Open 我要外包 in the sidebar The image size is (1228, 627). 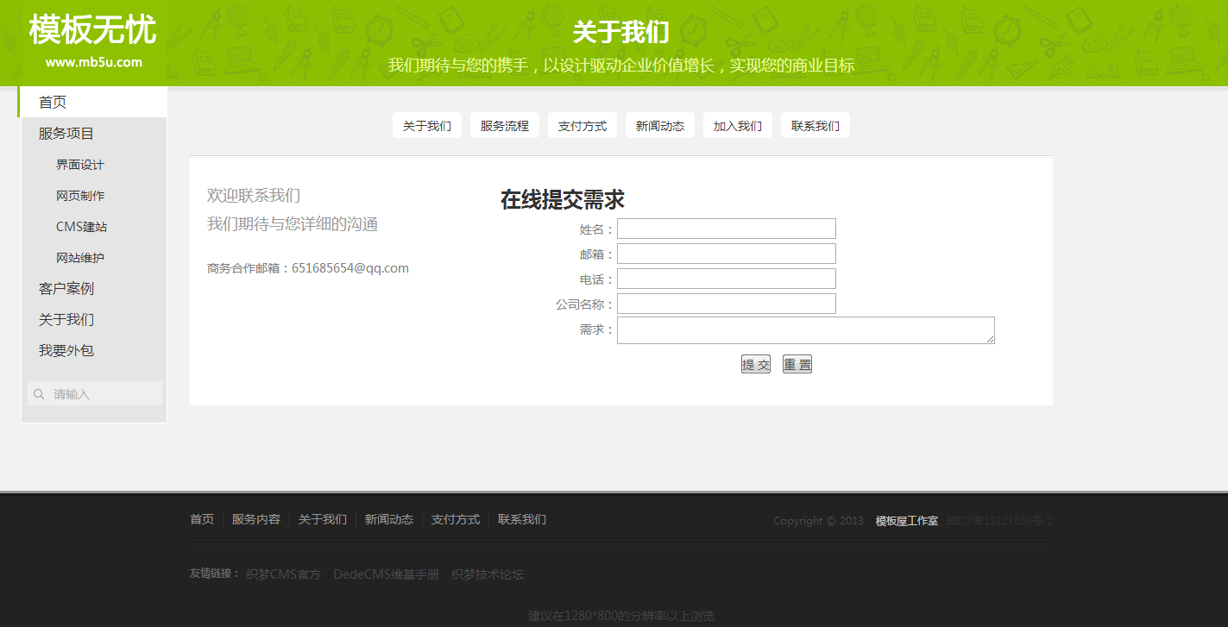[66, 351]
